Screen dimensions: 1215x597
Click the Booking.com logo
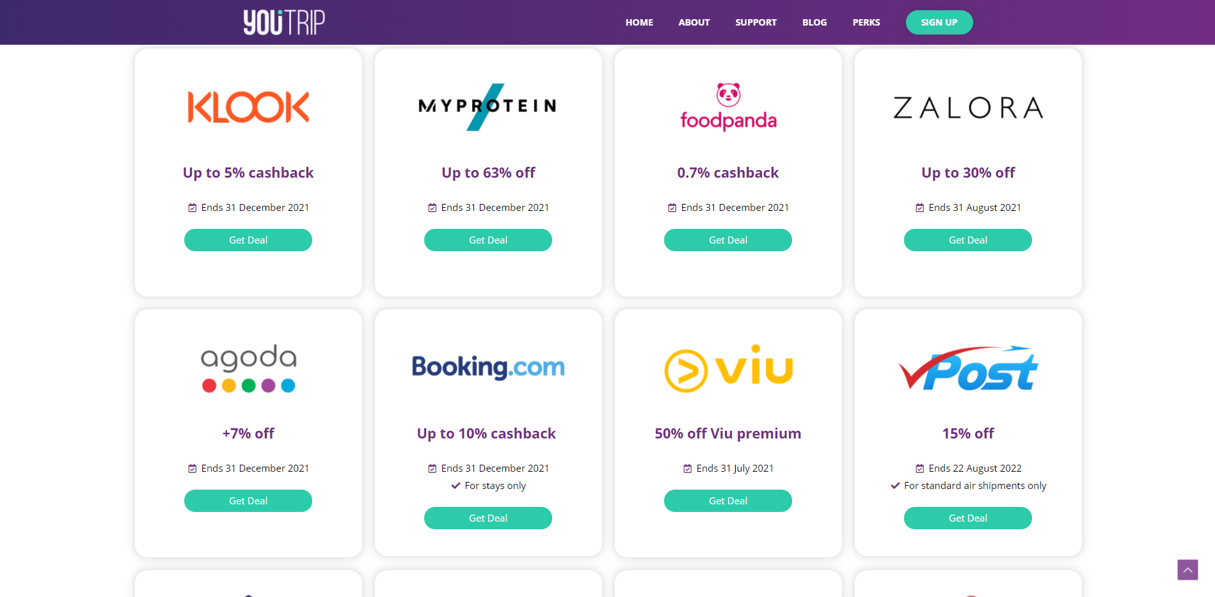pyautogui.click(x=488, y=367)
